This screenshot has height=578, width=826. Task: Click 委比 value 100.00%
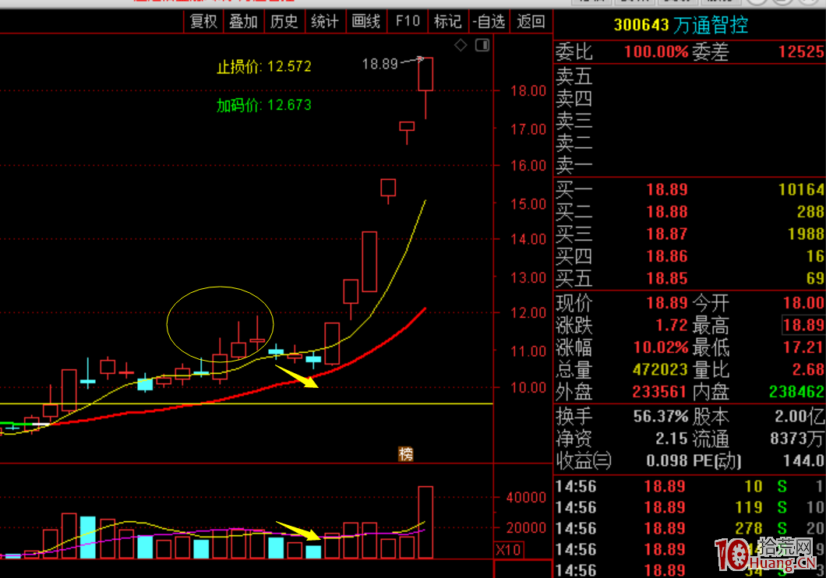pyautogui.click(x=656, y=51)
